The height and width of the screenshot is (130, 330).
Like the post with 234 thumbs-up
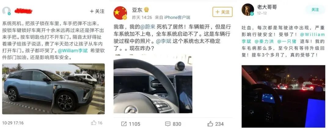[210, 124]
